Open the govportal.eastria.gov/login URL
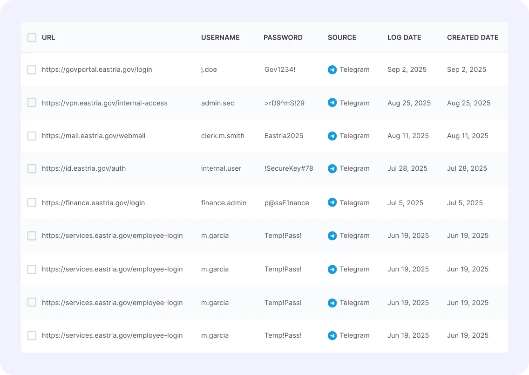Screen dimensions: 529x375 (x=96, y=69)
